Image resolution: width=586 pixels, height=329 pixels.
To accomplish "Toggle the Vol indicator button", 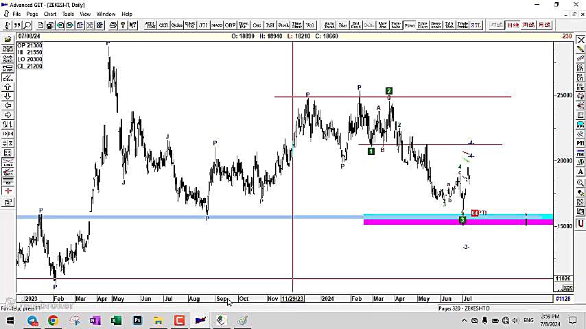I will [x=309, y=25].
